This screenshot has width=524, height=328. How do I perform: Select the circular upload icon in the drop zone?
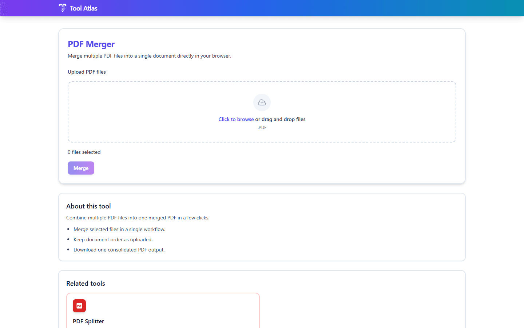(262, 102)
